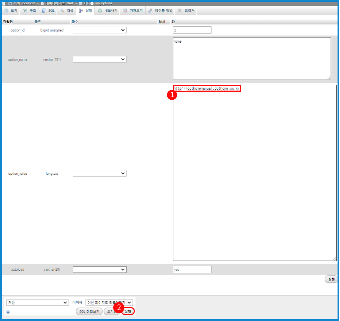Click the 초기화 reset button
This screenshot has width=340, height=321.
click(x=112, y=311)
